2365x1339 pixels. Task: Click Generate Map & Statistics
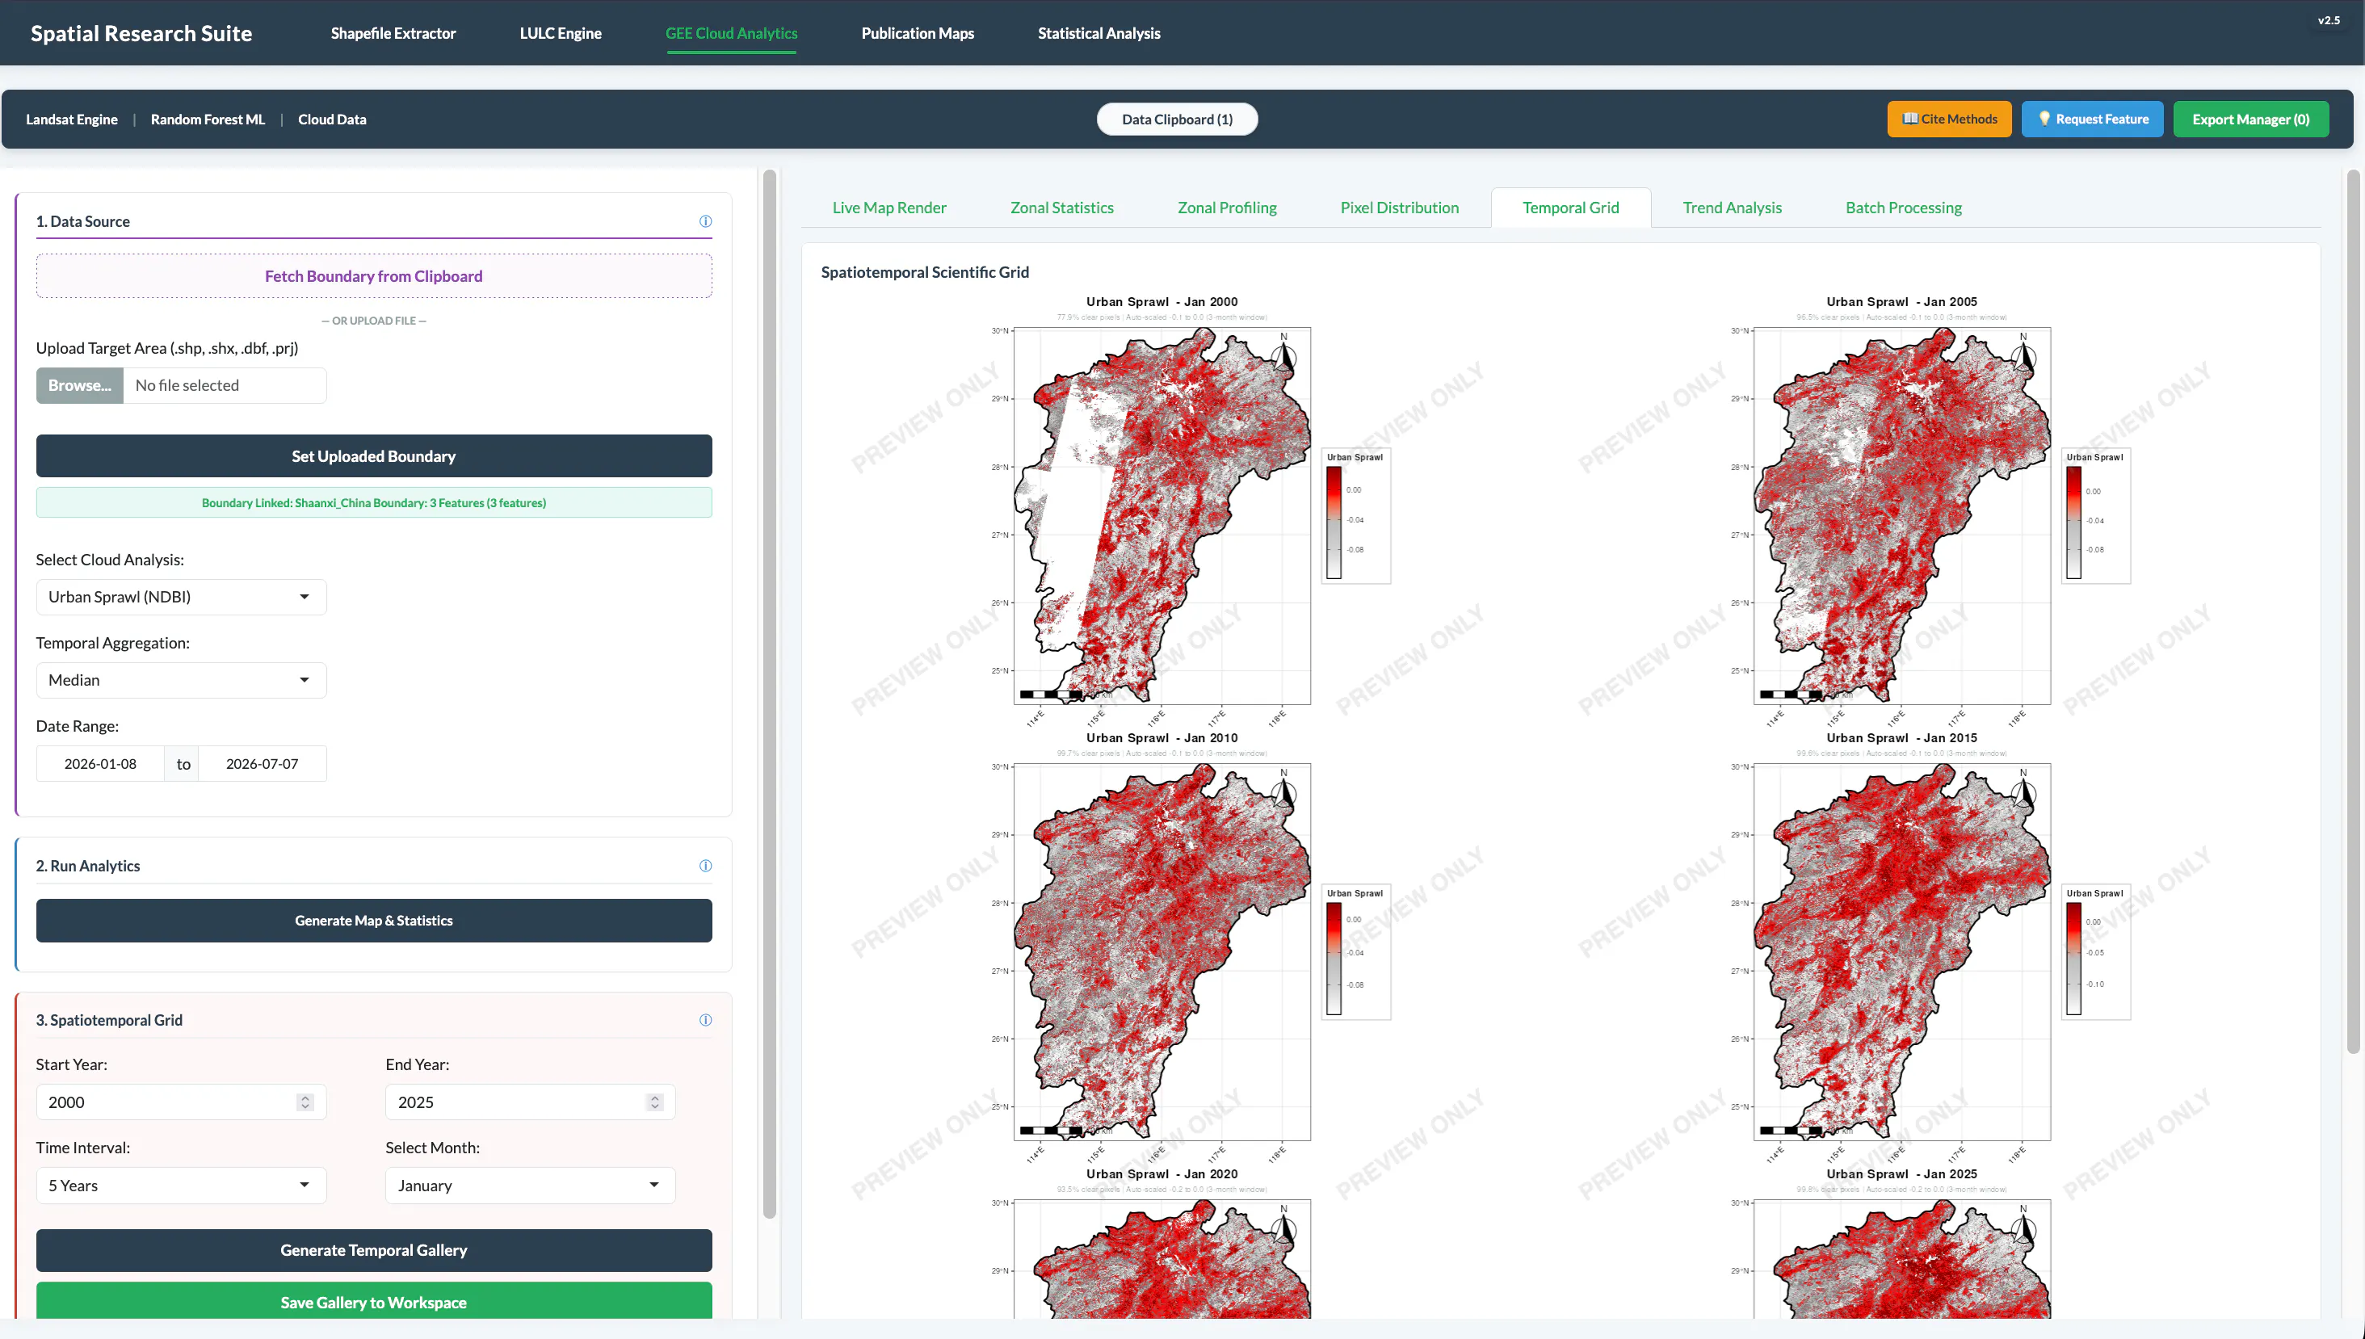[x=374, y=921]
